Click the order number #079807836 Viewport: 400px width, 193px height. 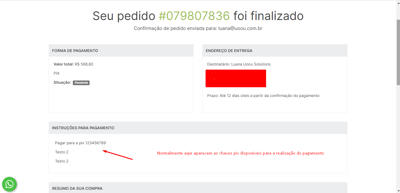[194, 16]
